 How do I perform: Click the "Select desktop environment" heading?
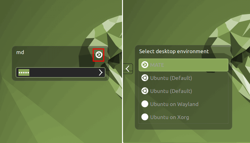(174, 52)
